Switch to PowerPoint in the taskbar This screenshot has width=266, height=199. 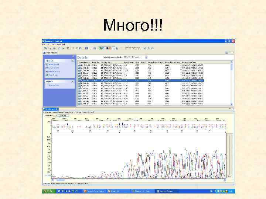(94, 191)
